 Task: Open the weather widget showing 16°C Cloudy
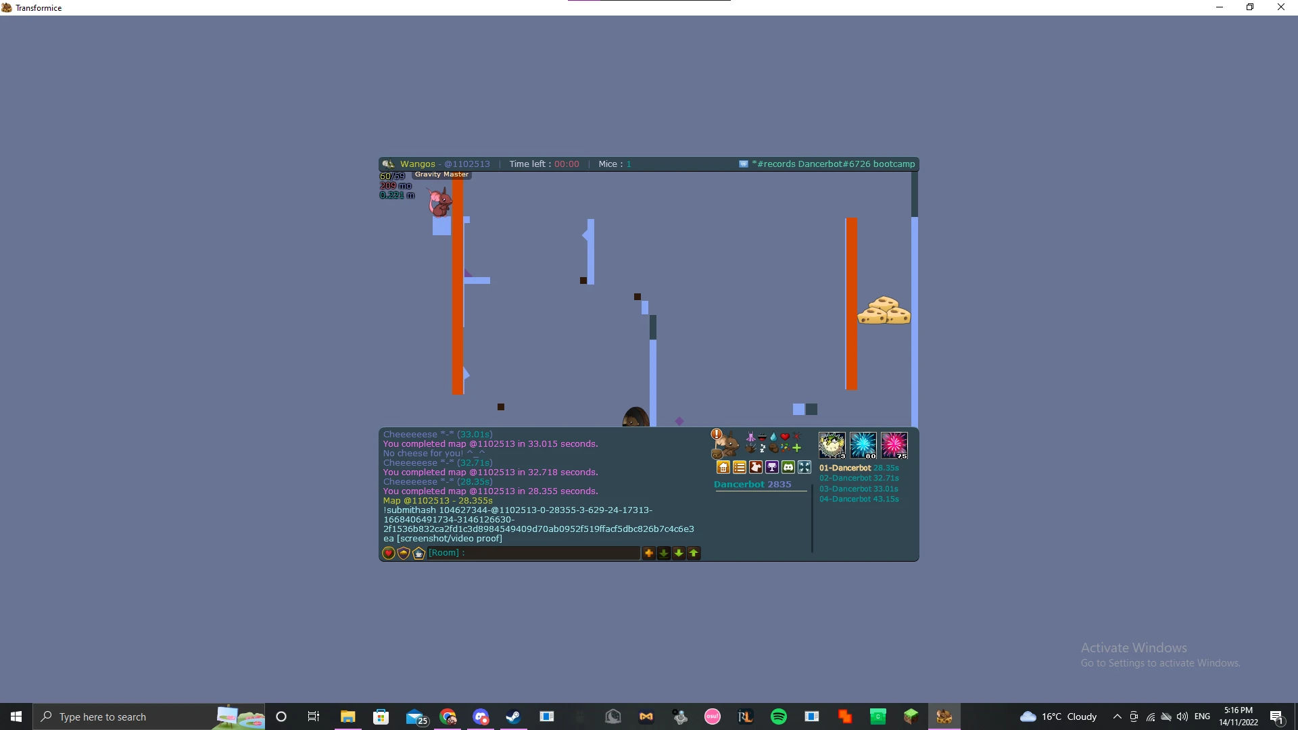click(1059, 716)
